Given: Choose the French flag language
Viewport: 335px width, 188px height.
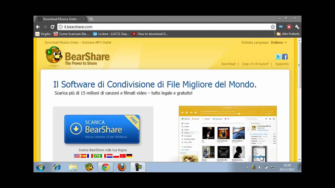Looking at the screenshot, I should tap(90, 156).
